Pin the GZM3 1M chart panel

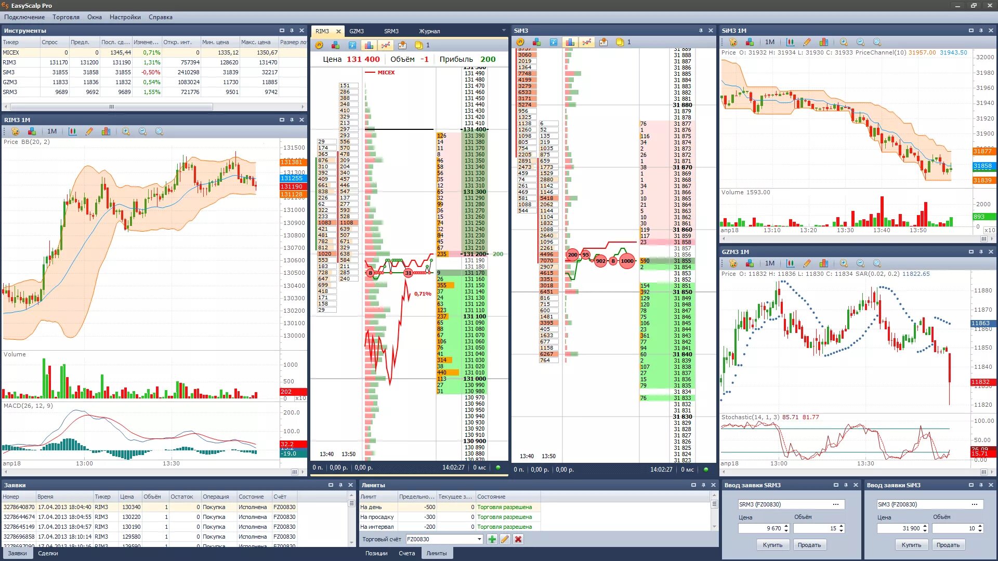pyautogui.click(x=981, y=251)
